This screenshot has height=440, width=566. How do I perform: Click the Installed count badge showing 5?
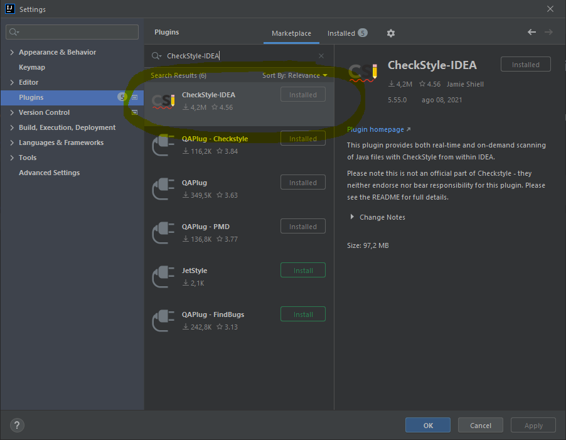click(x=363, y=33)
